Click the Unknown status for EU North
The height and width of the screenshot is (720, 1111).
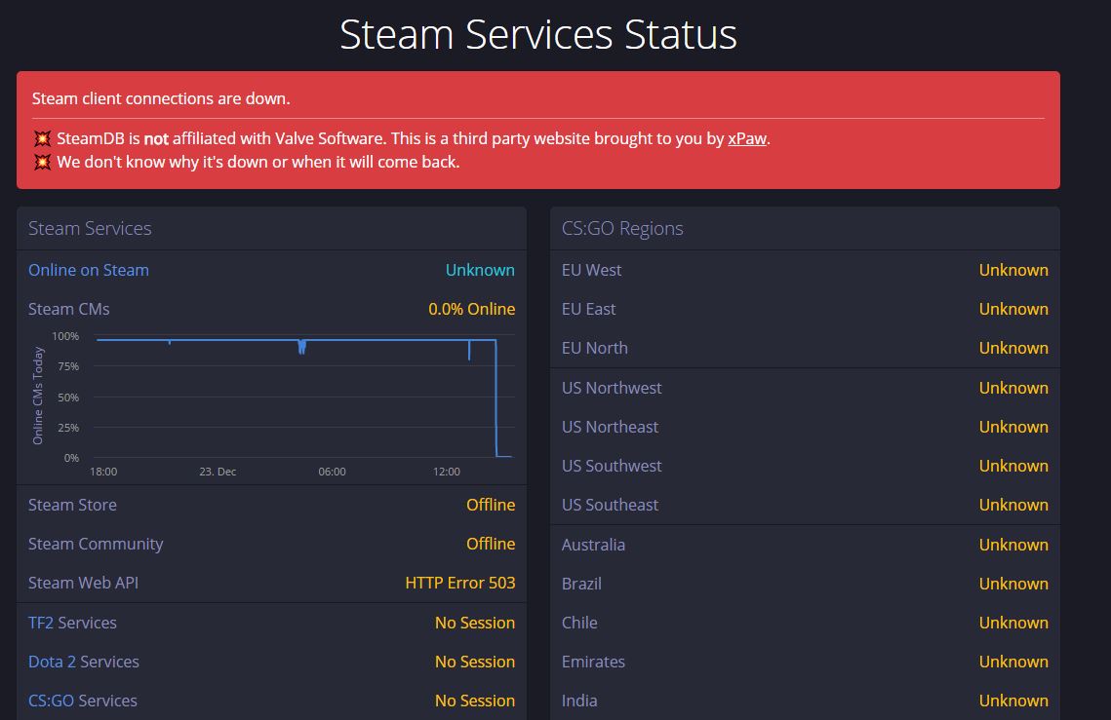pyautogui.click(x=1013, y=349)
